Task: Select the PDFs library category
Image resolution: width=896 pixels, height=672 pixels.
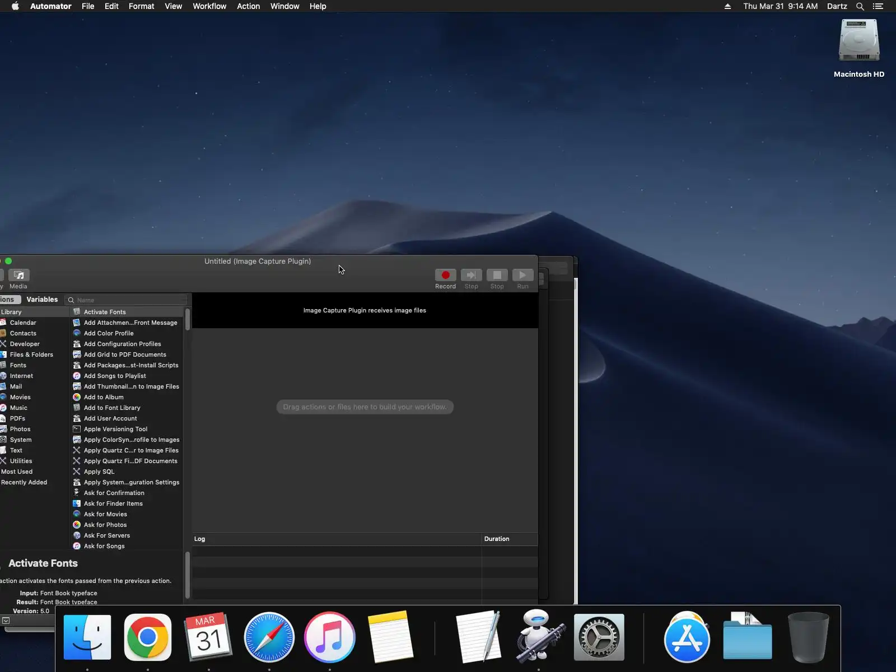Action: (35, 418)
